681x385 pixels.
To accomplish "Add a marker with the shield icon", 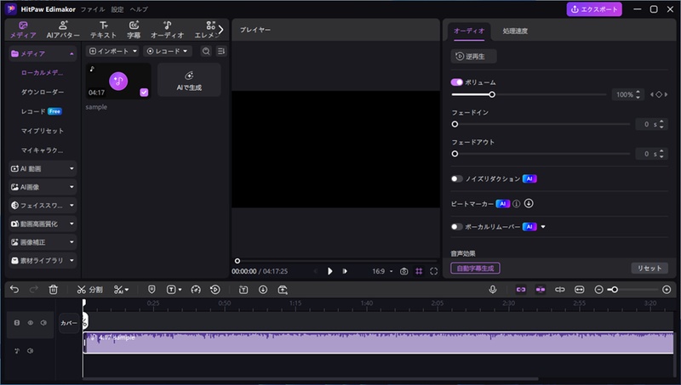I will click(152, 290).
